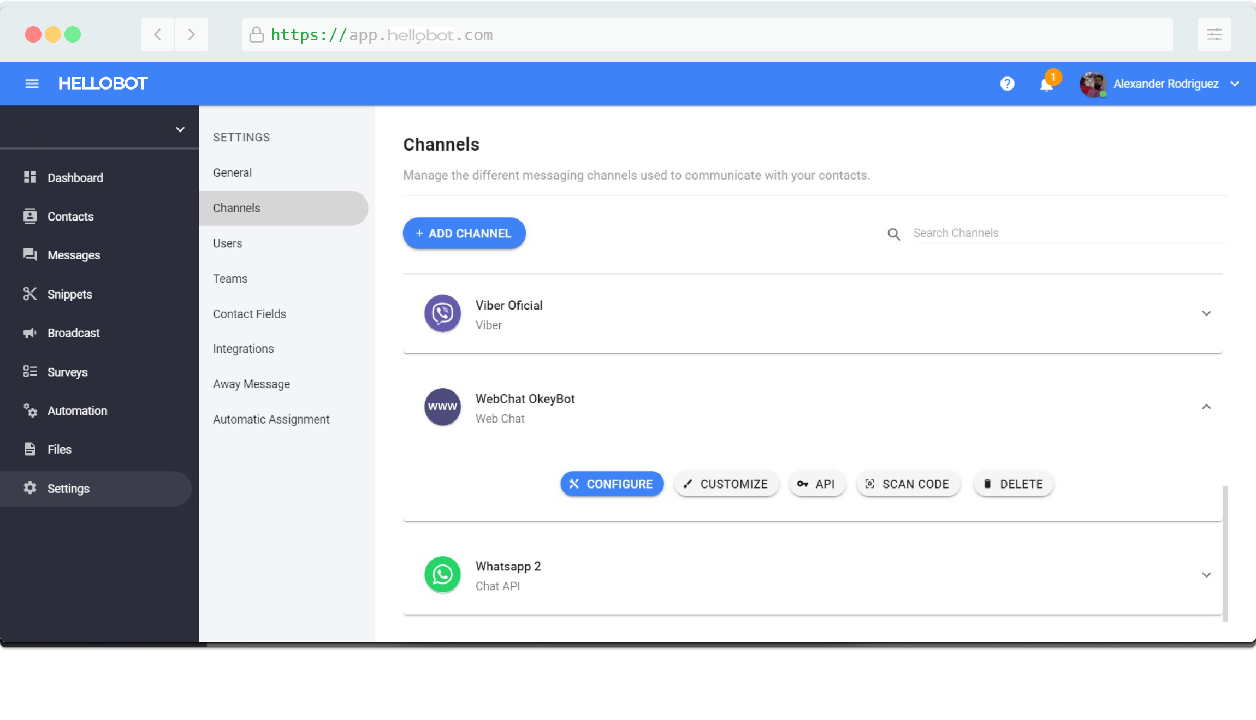Open notifications bell icon
Screen dimensions: 1256x720
(1046, 85)
